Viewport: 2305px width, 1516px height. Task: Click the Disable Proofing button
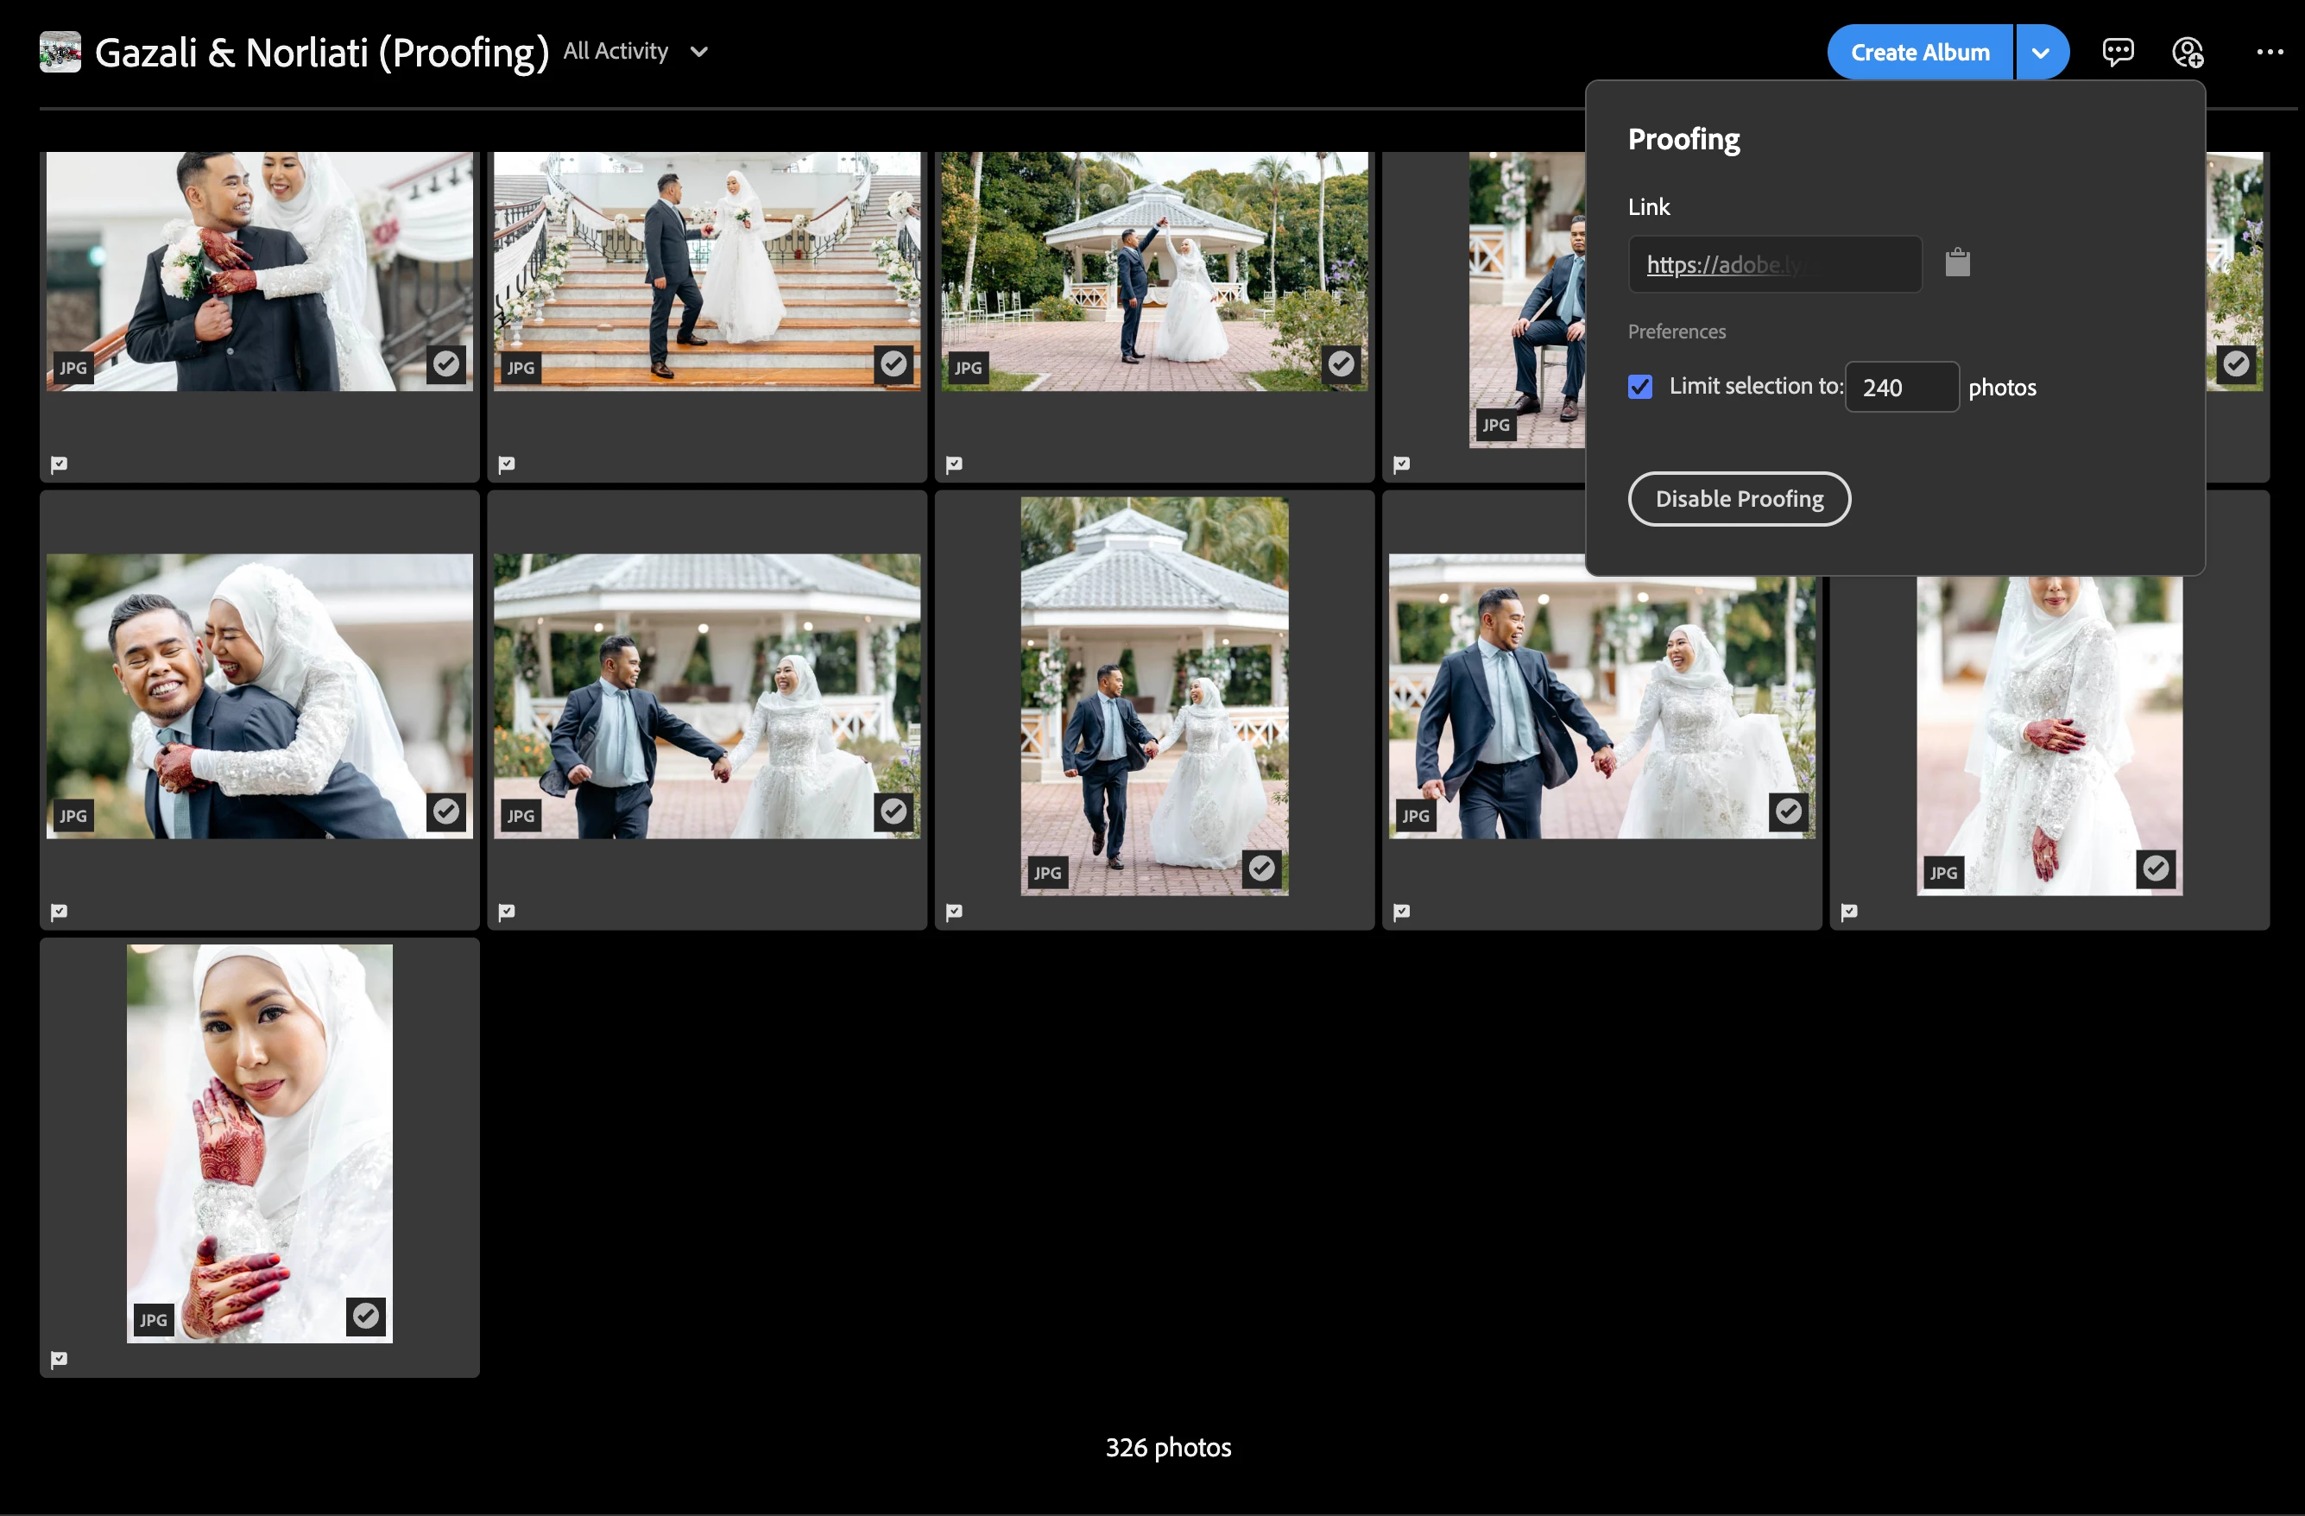click(1739, 499)
